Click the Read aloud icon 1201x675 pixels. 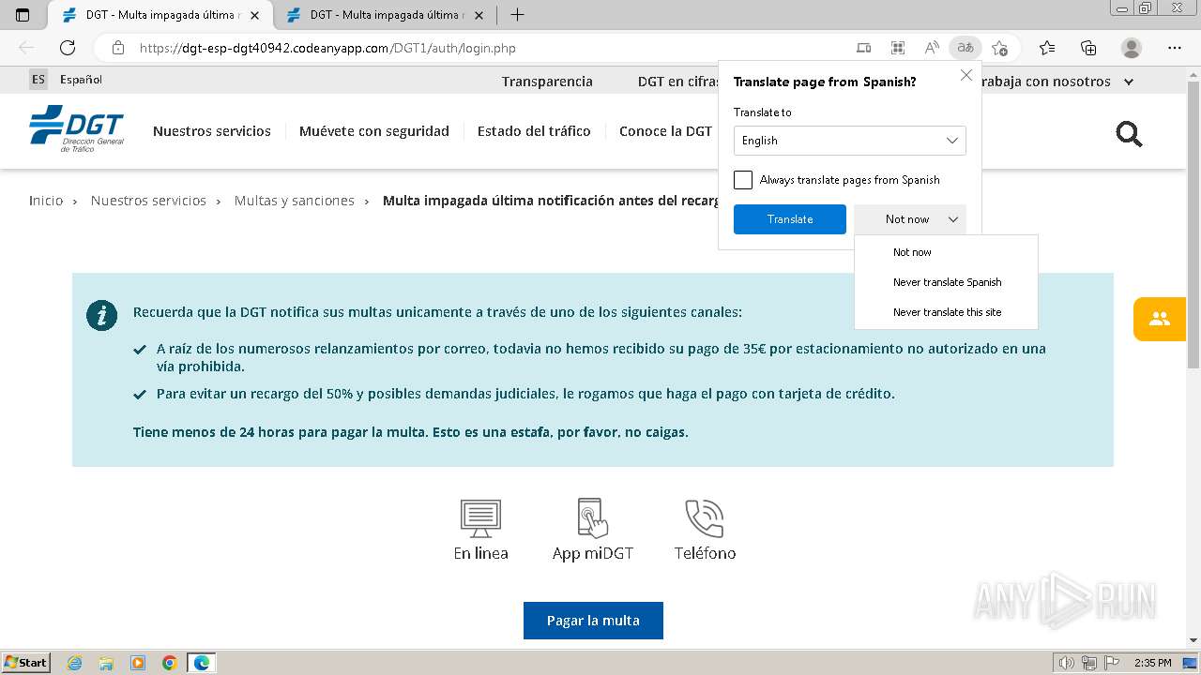point(932,48)
